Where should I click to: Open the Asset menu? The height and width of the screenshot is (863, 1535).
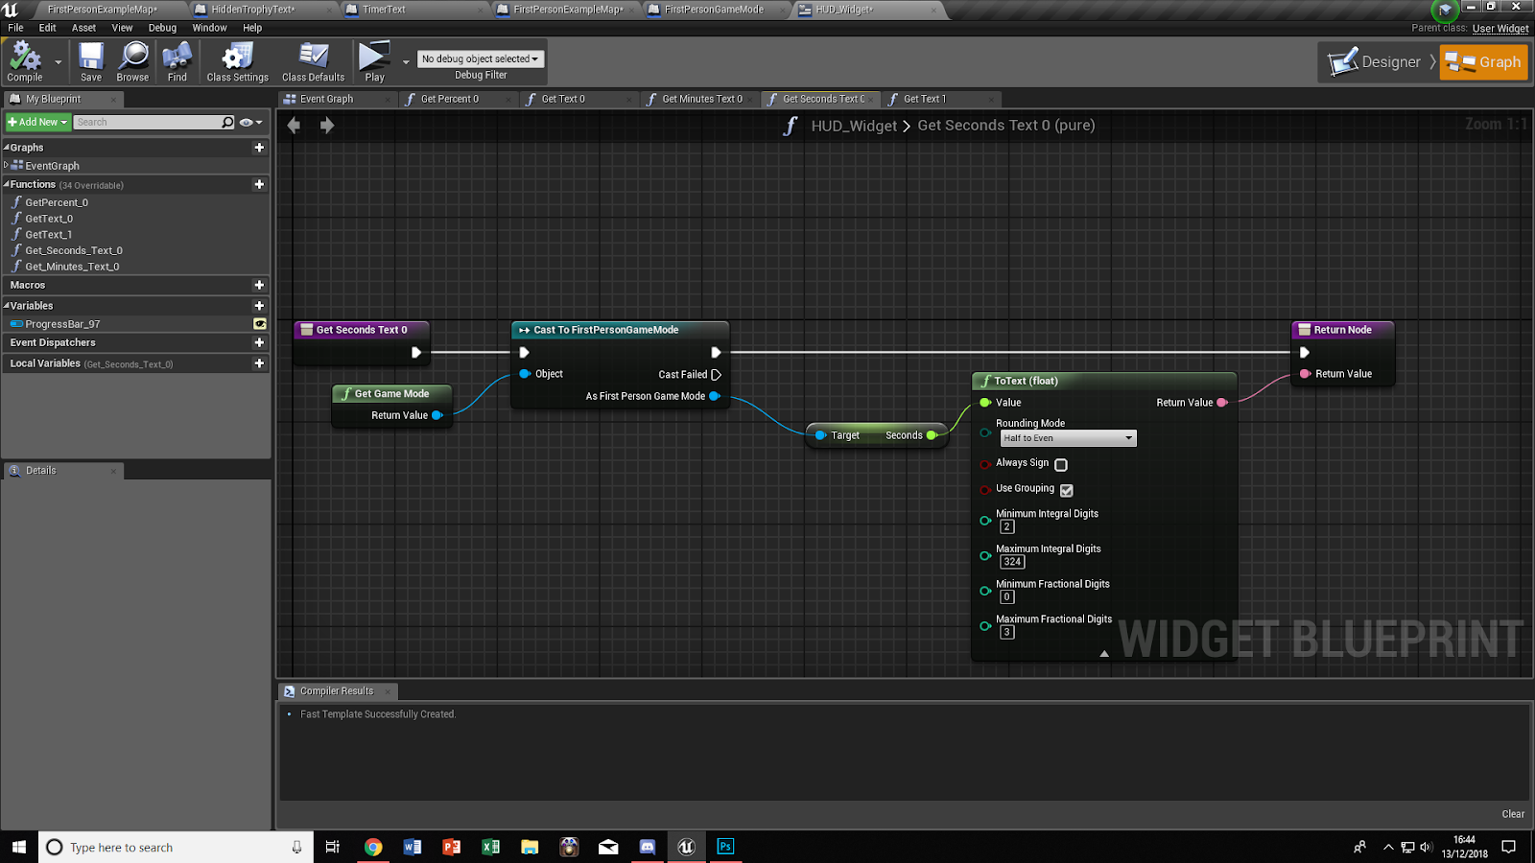(83, 28)
